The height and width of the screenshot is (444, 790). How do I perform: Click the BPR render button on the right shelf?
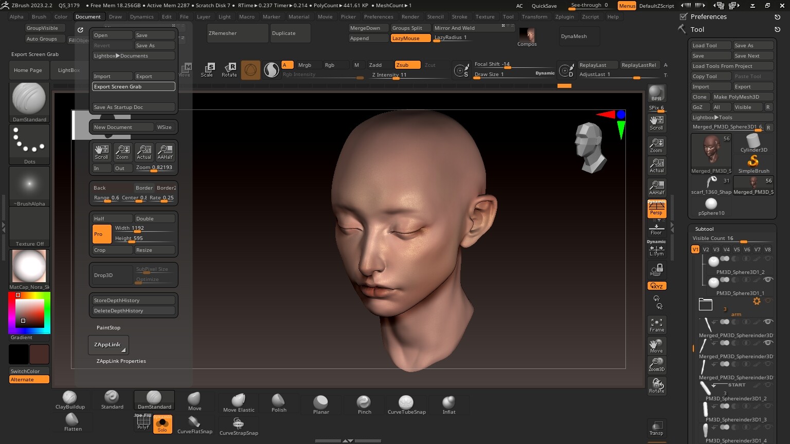tap(656, 92)
